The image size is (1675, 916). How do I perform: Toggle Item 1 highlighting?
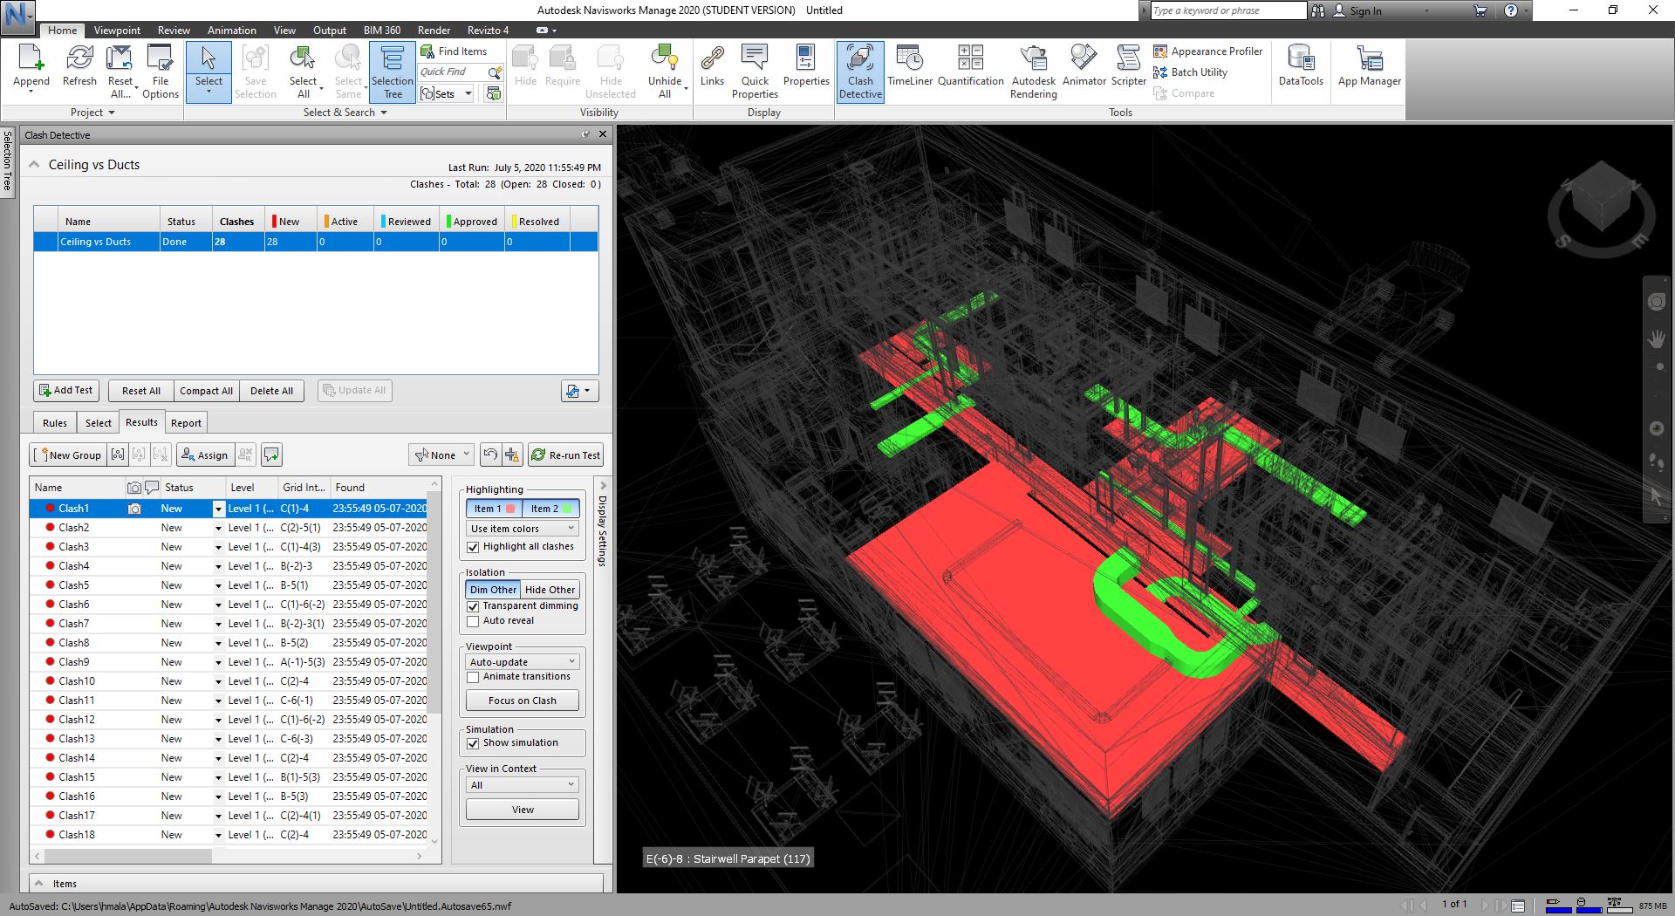tap(494, 509)
